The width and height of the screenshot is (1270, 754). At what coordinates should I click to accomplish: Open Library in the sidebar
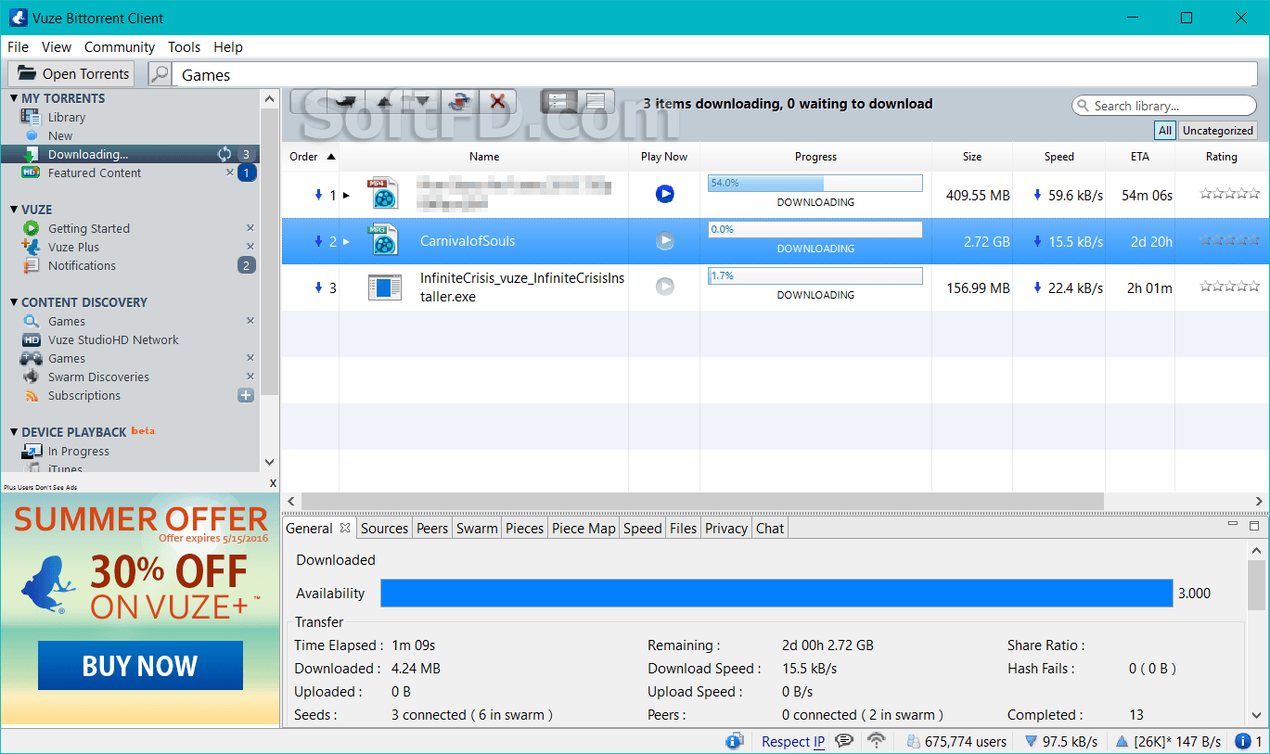(x=67, y=117)
